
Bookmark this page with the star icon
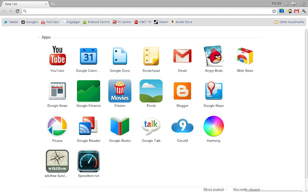coord(274,11)
